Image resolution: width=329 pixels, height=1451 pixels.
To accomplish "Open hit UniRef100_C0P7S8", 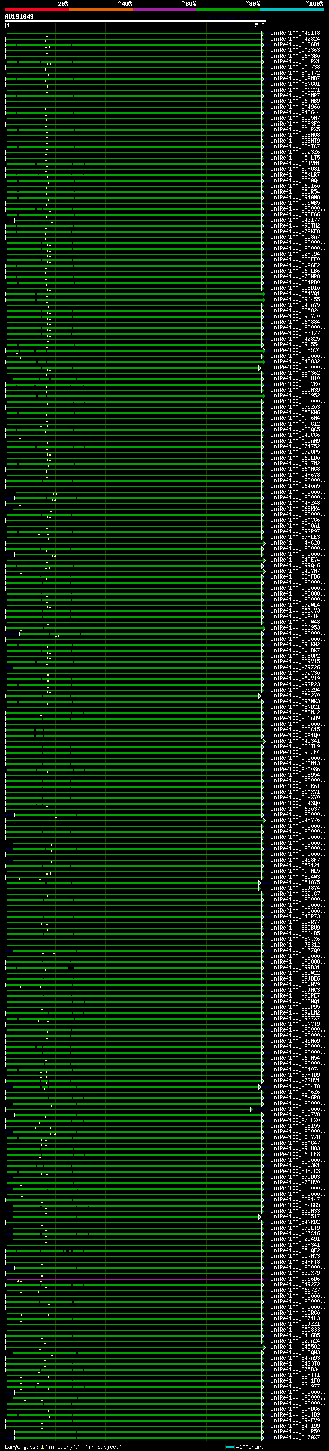I will point(295,67).
